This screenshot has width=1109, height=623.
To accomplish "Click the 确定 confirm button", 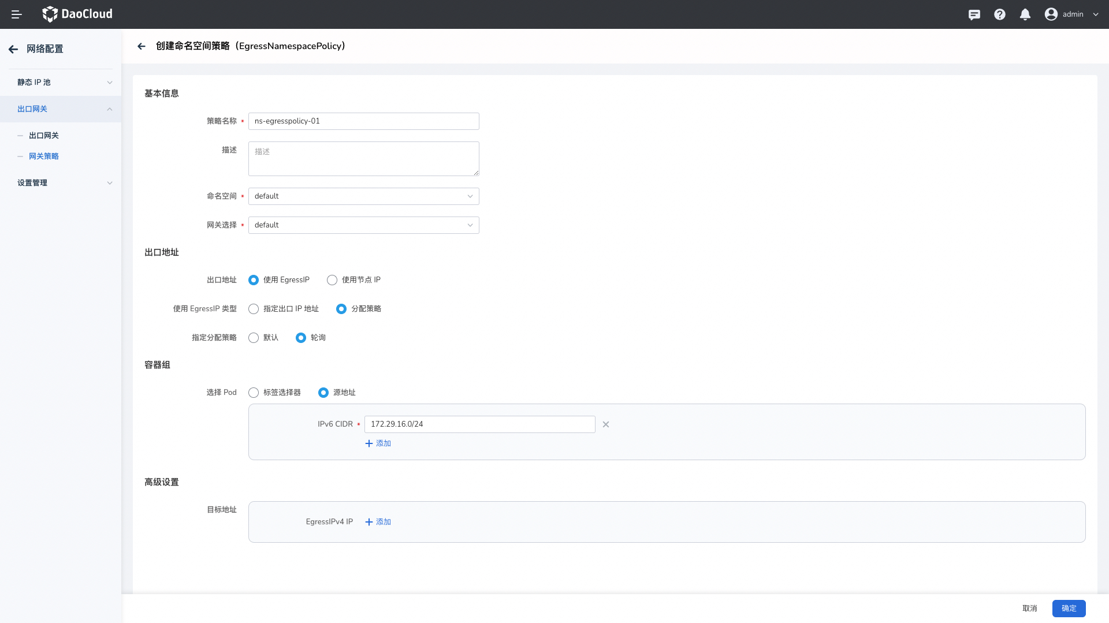I will coord(1069,608).
